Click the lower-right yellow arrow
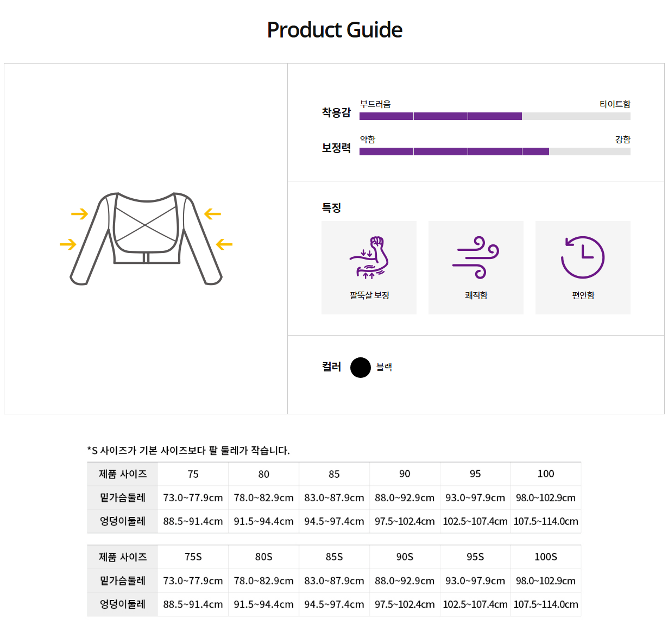 [x=224, y=244]
